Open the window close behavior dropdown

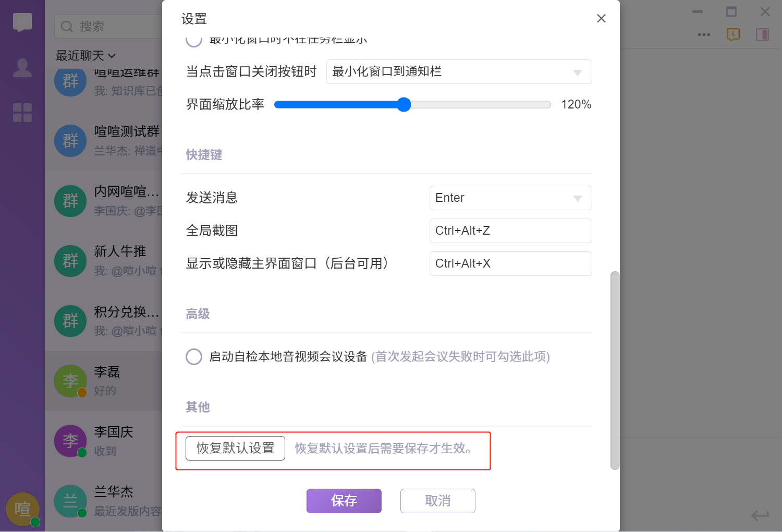coord(459,72)
